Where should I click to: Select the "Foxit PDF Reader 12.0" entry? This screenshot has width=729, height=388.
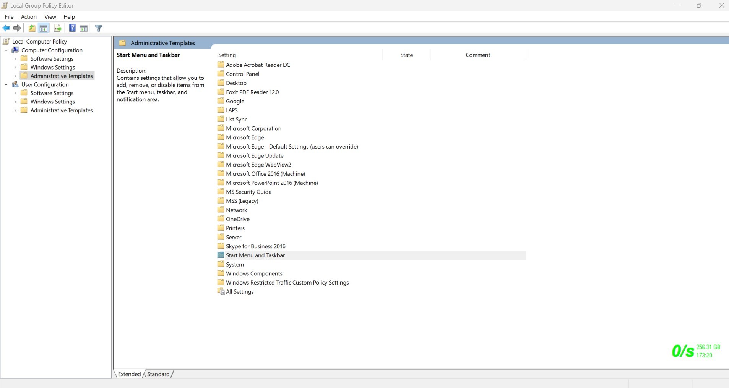(x=252, y=92)
